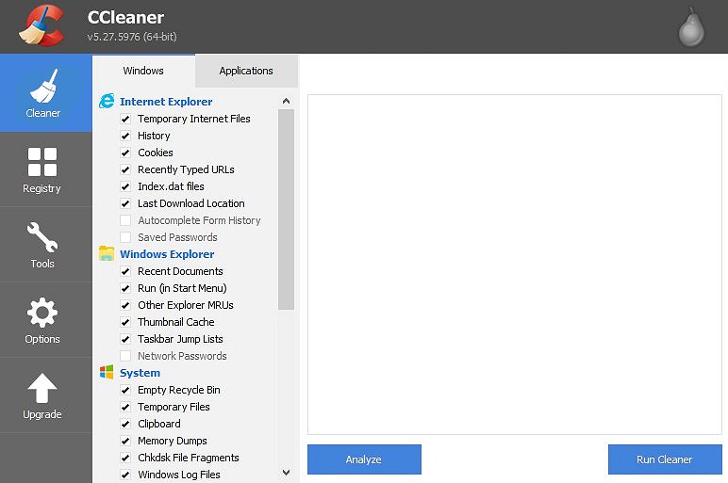
Task: Select the Windows Explorer heading
Action: 167,254
